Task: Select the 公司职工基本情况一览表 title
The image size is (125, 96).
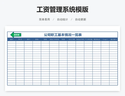Action: (x=63, y=35)
